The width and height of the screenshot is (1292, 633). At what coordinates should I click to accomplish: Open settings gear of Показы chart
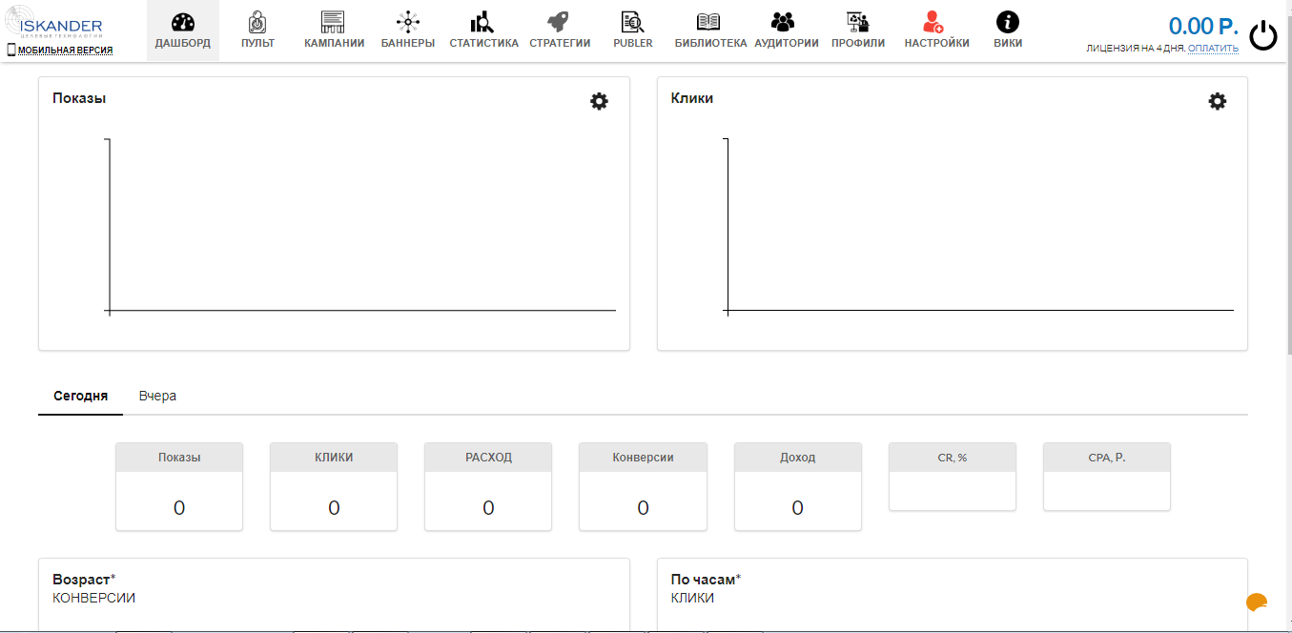(x=599, y=101)
